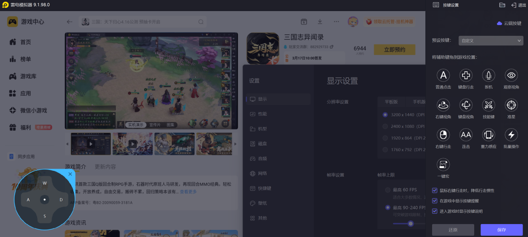Image resolution: width=528 pixels, height=237 pixels.
Task: Open the calendar icon in the game center toolbar
Action: (304, 22)
